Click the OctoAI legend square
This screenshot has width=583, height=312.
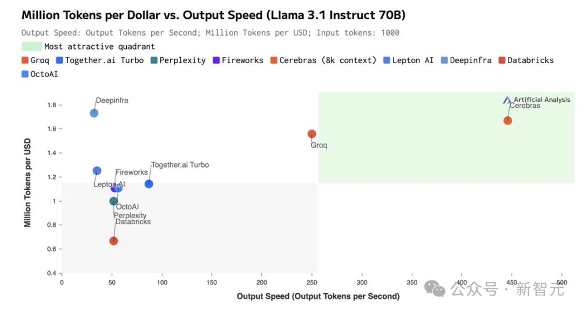pos(25,74)
